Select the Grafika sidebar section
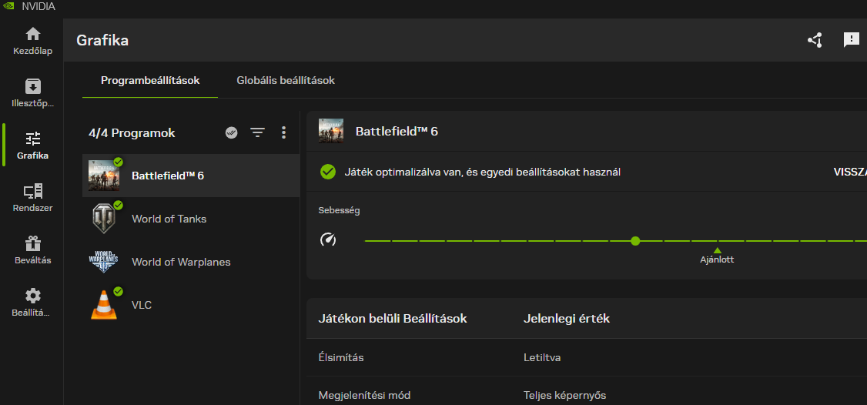867x405 pixels. 32,146
